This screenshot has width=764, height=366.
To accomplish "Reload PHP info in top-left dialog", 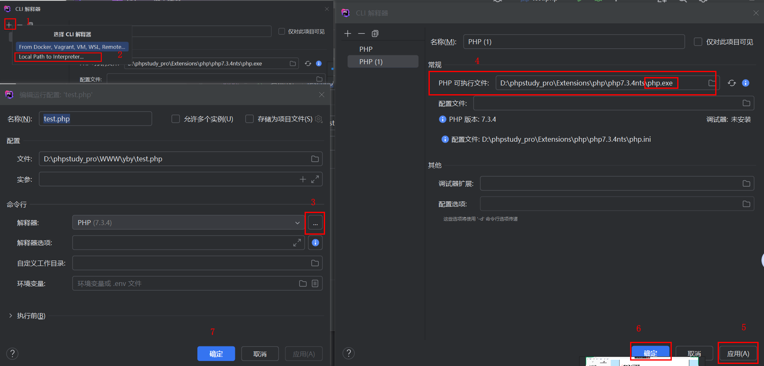I will [x=308, y=63].
